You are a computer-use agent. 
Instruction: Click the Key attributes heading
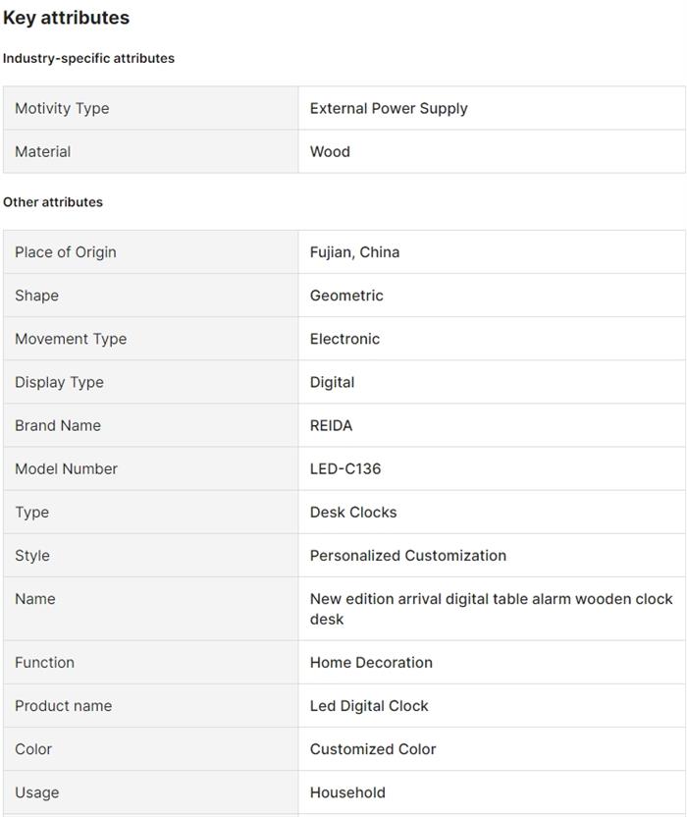click(66, 18)
